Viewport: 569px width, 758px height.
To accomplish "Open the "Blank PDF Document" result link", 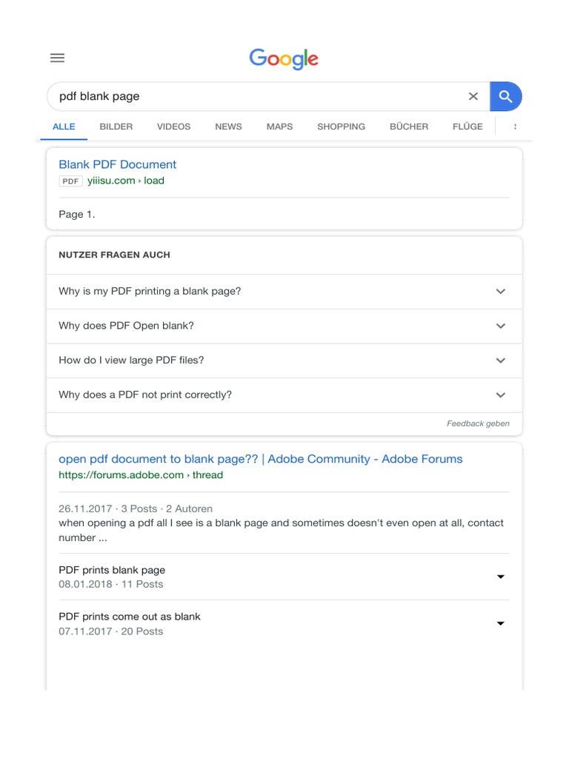I will pos(118,164).
